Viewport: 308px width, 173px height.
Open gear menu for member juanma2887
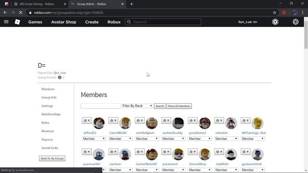(87, 152)
